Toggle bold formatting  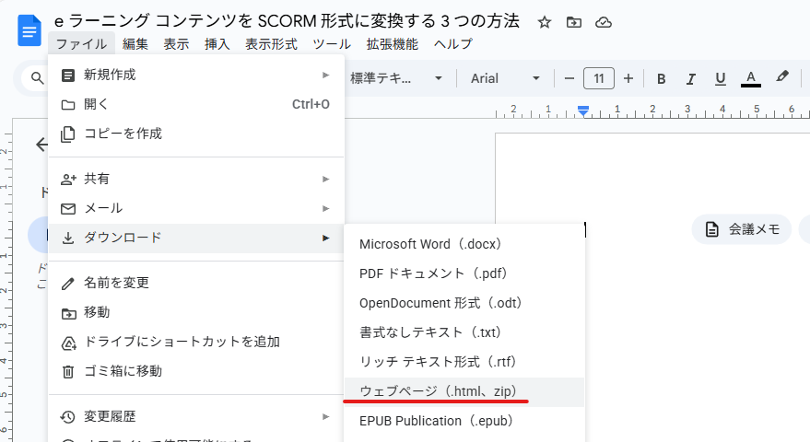pyautogui.click(x=661, y=78)
